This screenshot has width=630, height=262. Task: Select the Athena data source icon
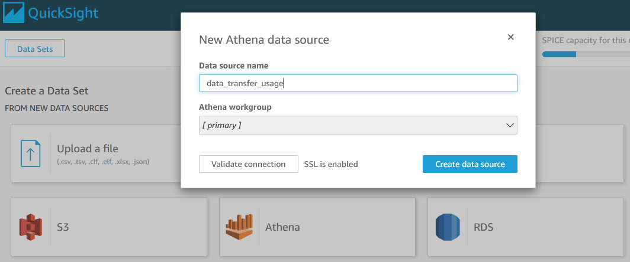(239, 227)
